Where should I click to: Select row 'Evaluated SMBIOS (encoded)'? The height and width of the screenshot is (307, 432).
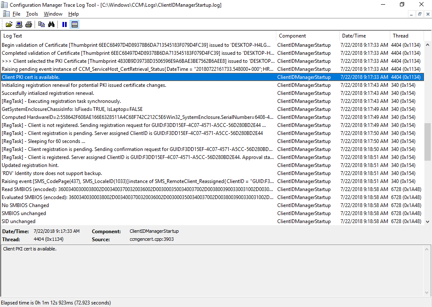[x=212, y=197]
